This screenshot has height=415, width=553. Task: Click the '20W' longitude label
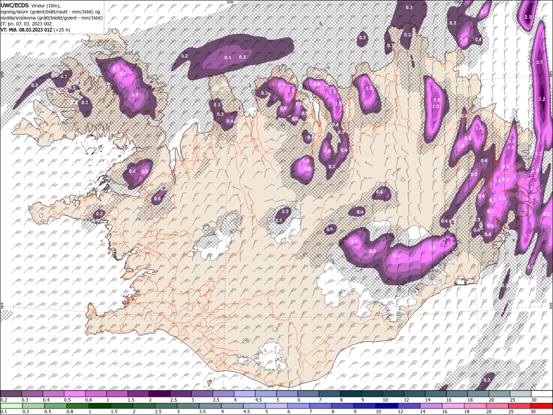pyautogui.click(x=230, y=2)
